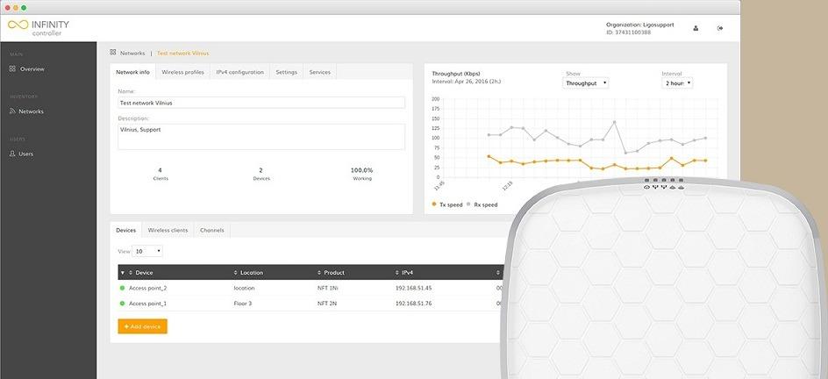Select the Channels tab

click(212, 230)
